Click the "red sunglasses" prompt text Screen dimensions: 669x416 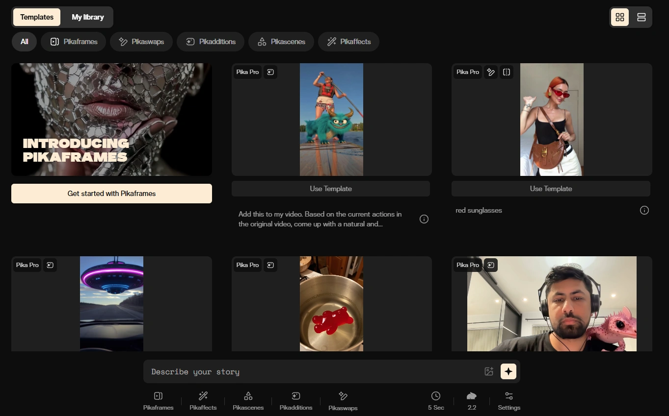479,210
